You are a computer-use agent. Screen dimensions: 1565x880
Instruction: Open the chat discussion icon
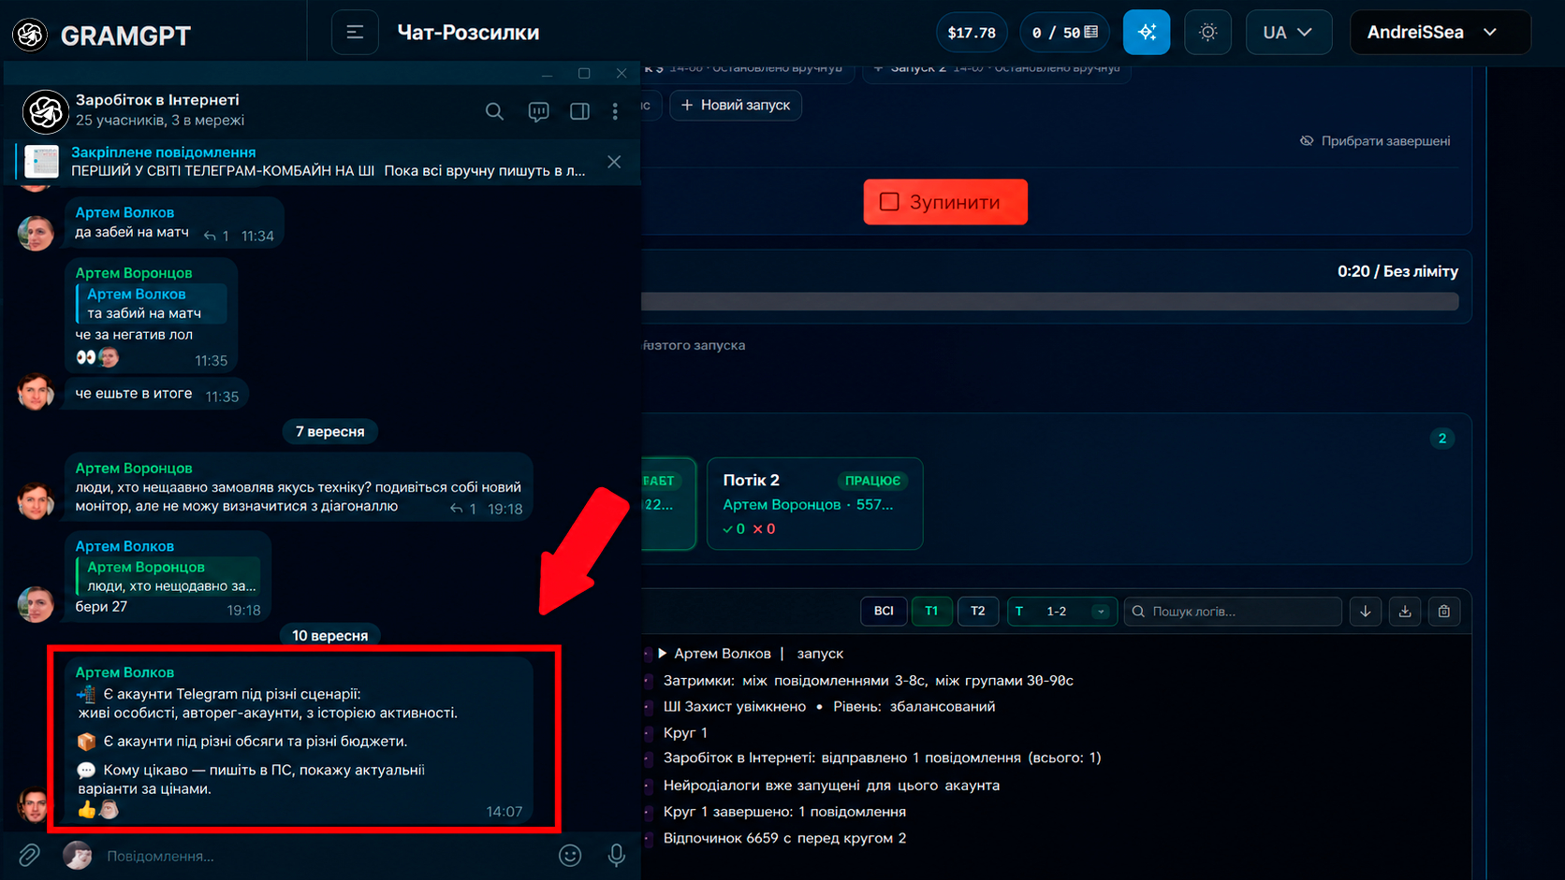tap(538, 111)
